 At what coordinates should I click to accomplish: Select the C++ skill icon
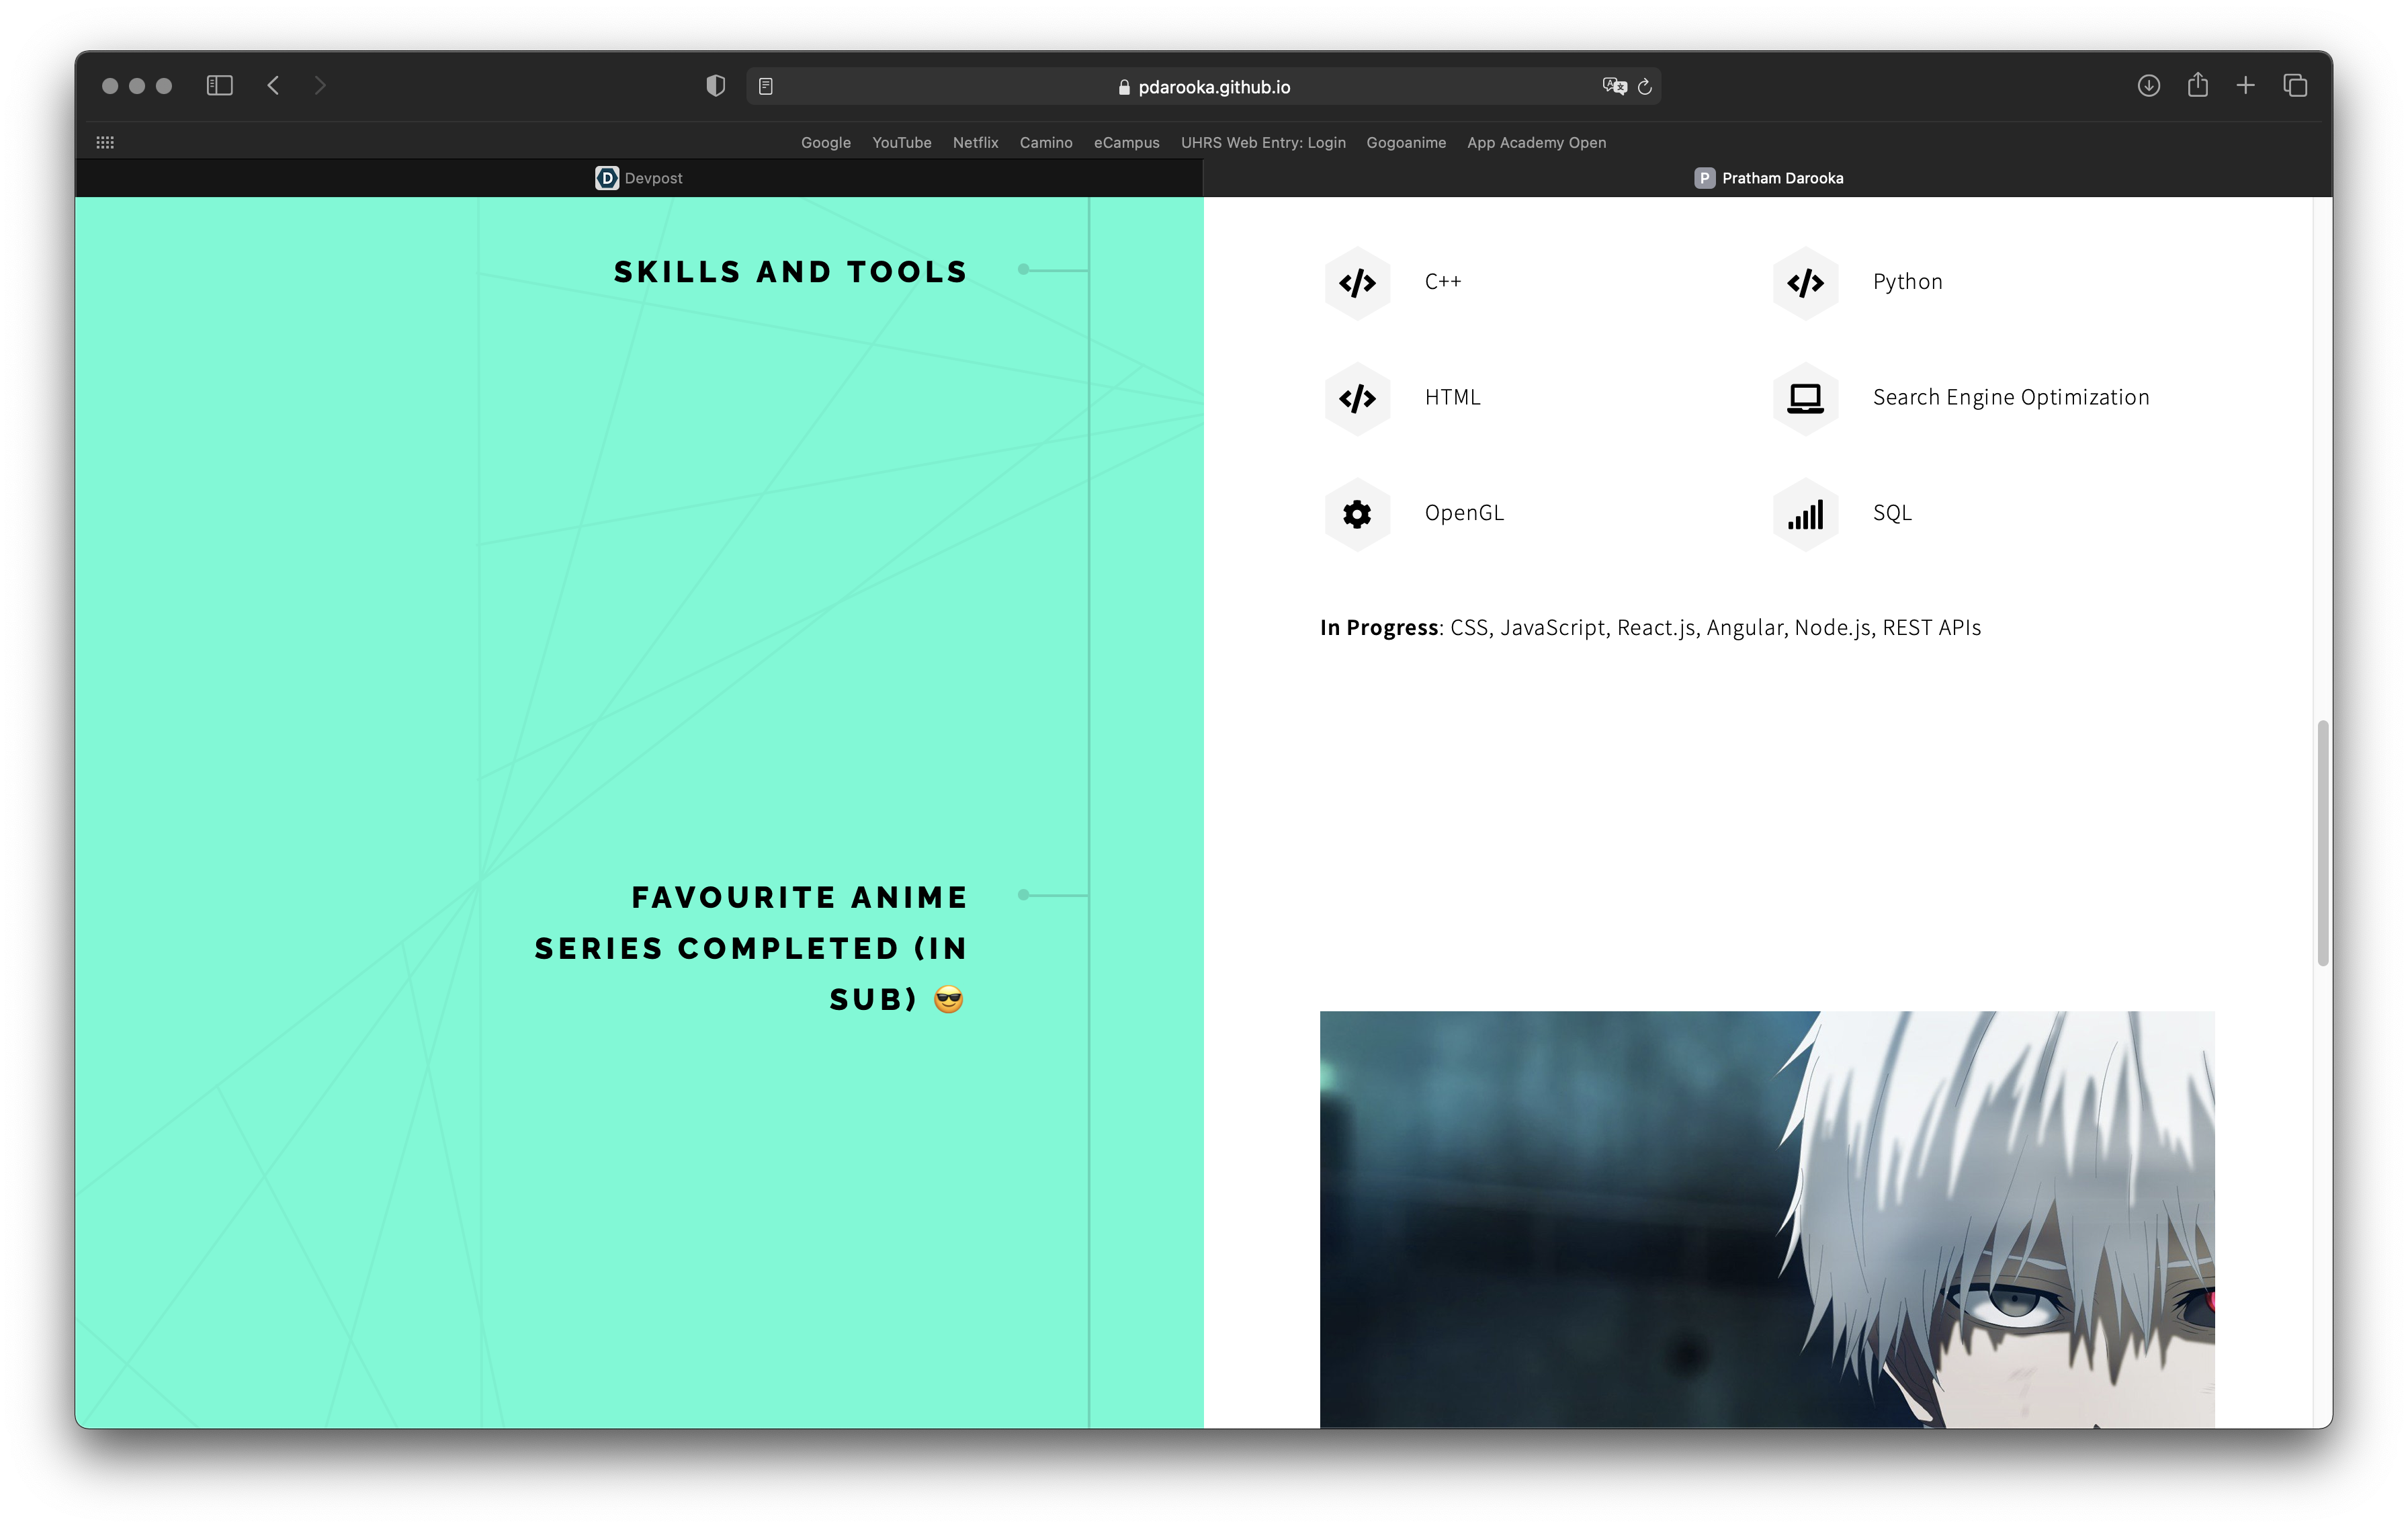pyautogui.click(x=1357, y=283)
